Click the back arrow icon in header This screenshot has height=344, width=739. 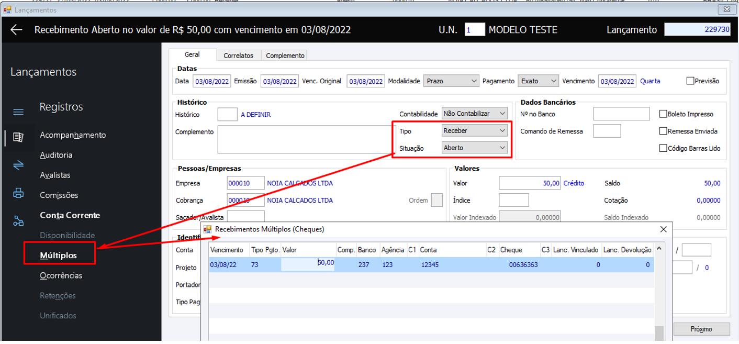[16, 30]
